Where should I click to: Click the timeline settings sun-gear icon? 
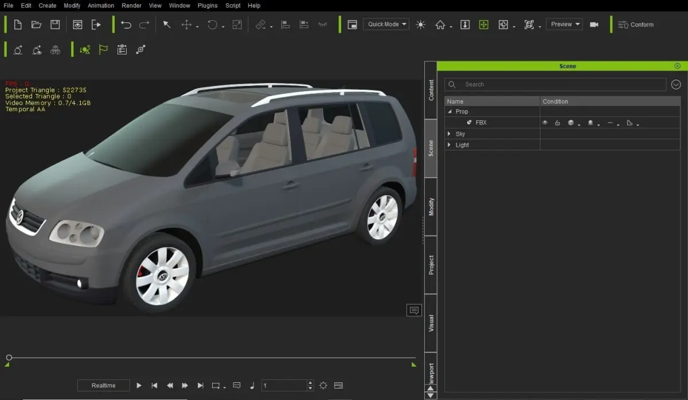point(323,386)
